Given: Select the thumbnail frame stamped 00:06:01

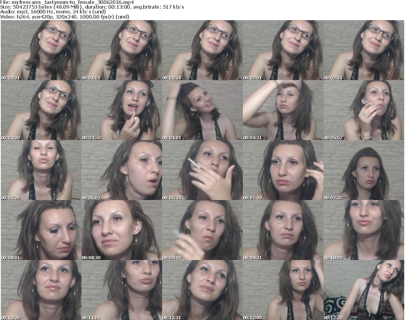Looking at the screenshot, I should (122, 170).
